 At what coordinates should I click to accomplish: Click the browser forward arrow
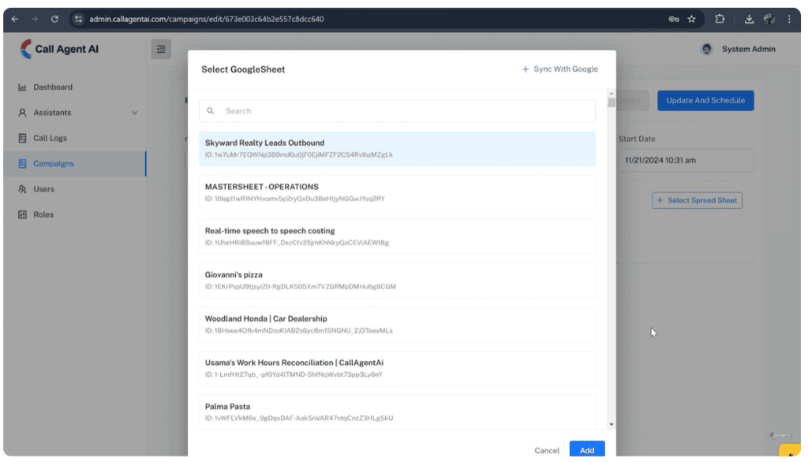coord(35,19)
